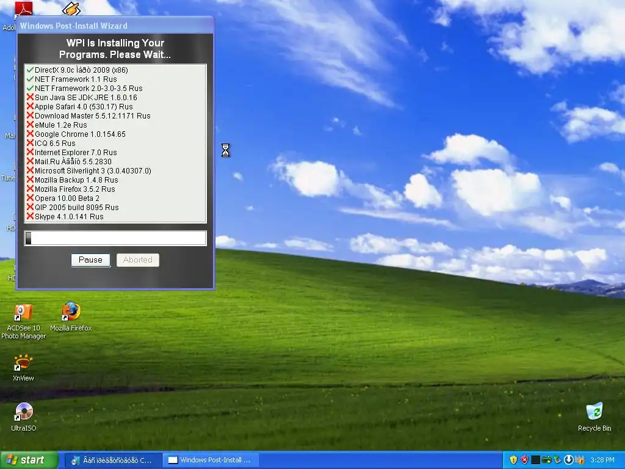
Task: Select the 'NET Framework 2.0-3.0-3.5 Rus' entry
Action: point(88,88)
